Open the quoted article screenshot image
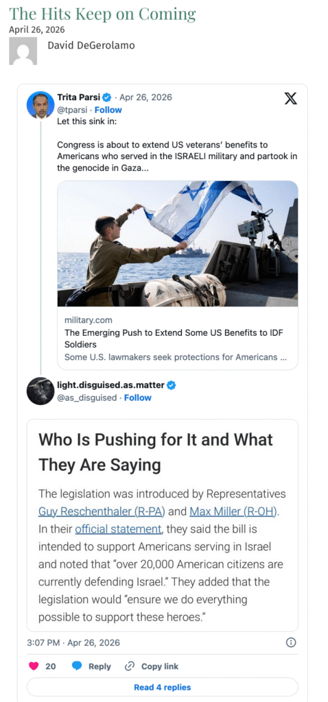Viewport: 328px width, 702px height. point(162,525)
